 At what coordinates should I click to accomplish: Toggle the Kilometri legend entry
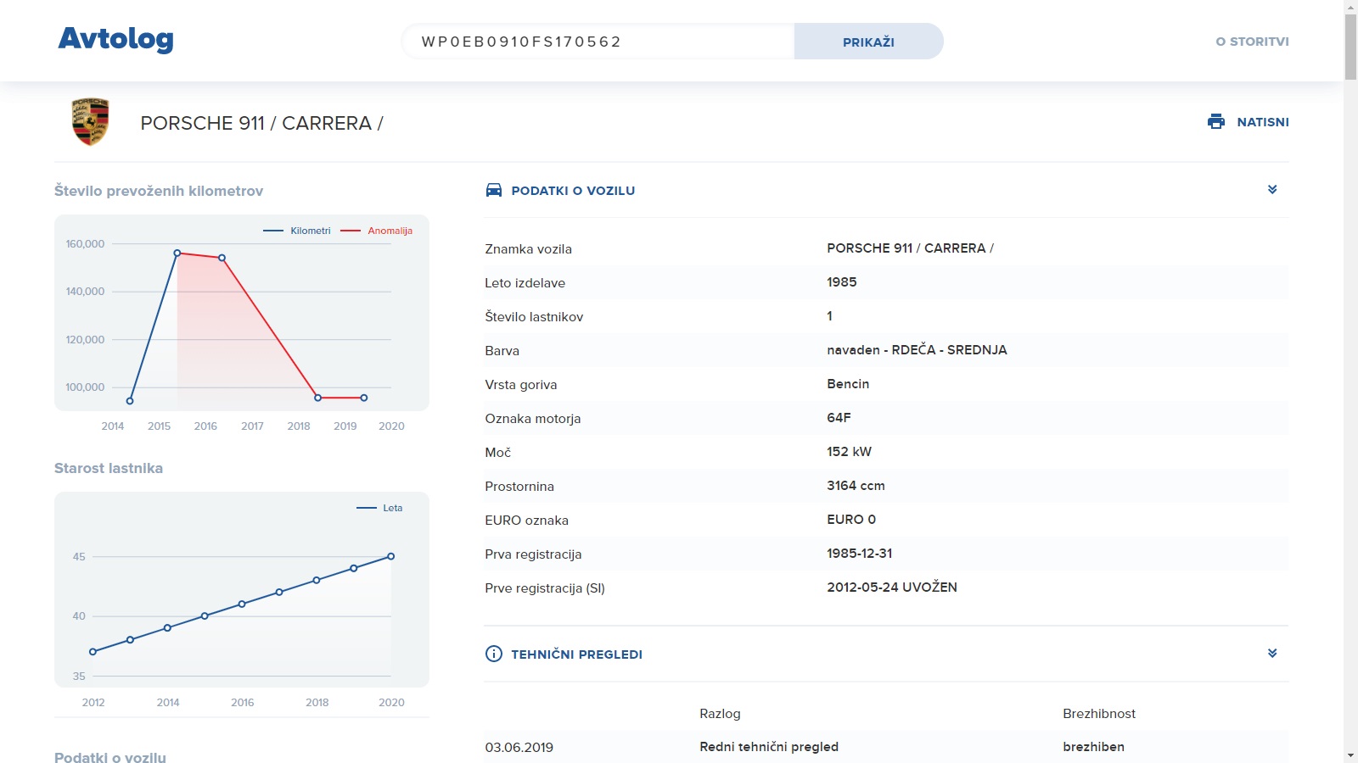point(297,231)
